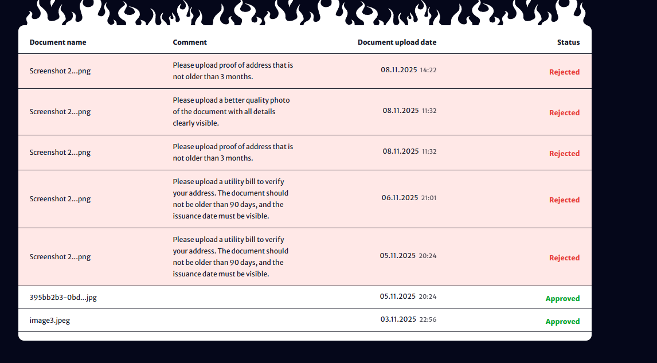Open Screenshot file uploaded 08.11.2025 at 14:22

pos(60,71)
